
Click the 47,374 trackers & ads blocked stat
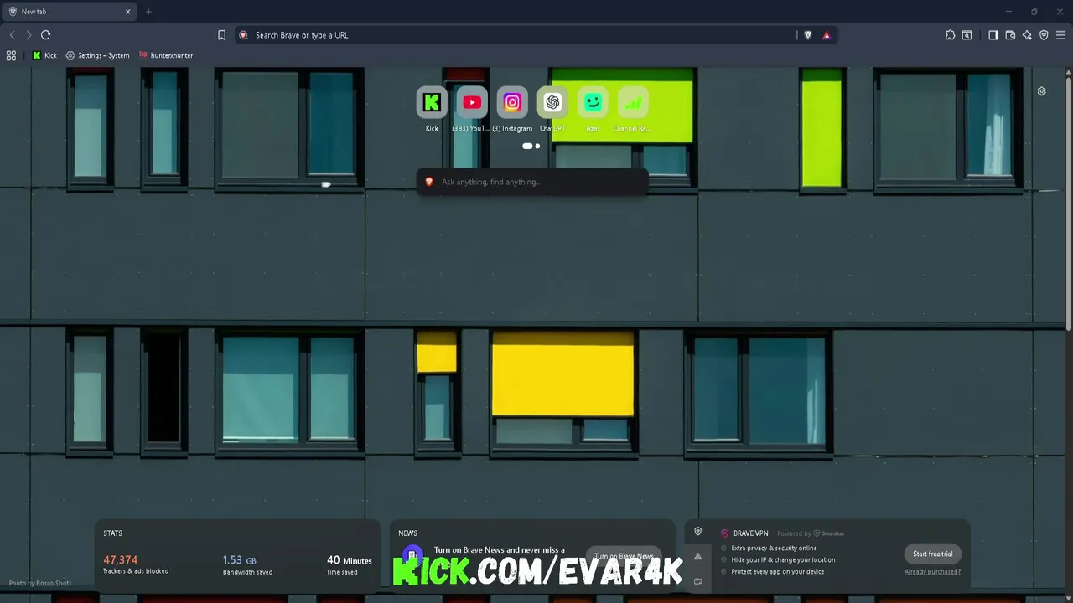(x=135, y=564)
